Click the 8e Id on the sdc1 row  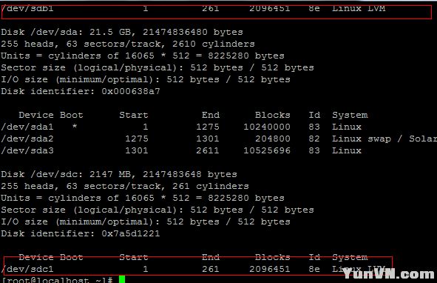pyautogui.click(x=314, y=270)
